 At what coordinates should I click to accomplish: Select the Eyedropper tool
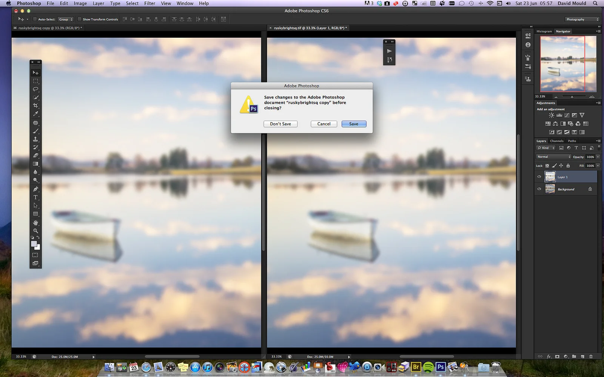coord(35,114)
